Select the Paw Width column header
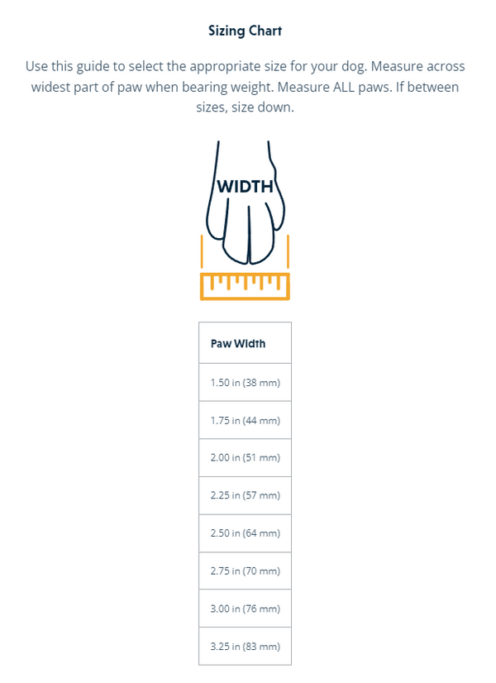 239,343
